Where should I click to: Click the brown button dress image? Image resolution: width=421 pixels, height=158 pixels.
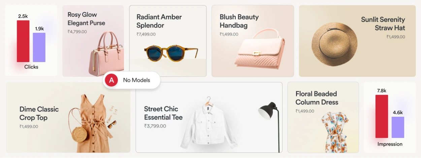click(x=88, y=123)
